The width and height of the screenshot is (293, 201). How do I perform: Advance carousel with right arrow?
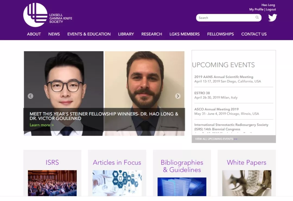[178, 96]
